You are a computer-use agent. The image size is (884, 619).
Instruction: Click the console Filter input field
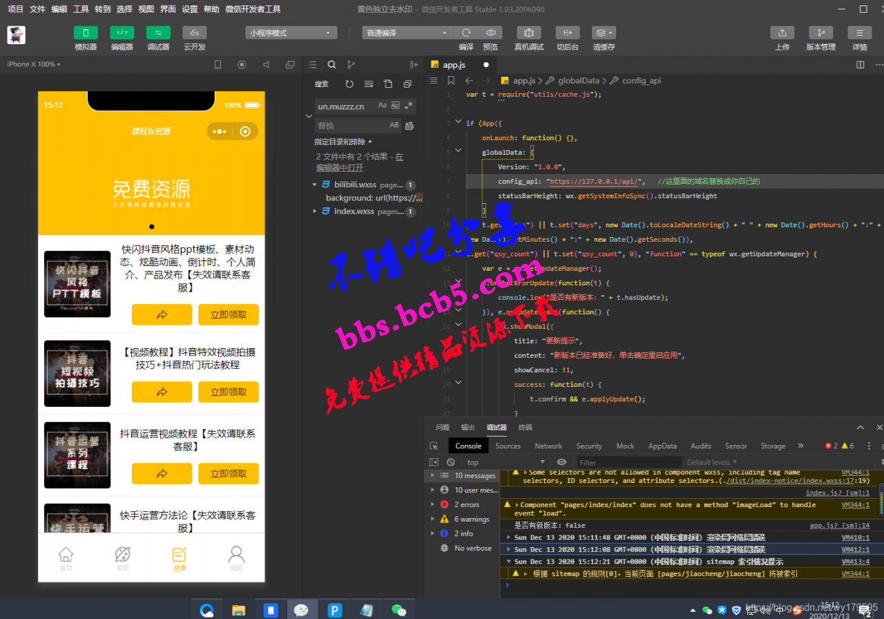pos(627,462)
